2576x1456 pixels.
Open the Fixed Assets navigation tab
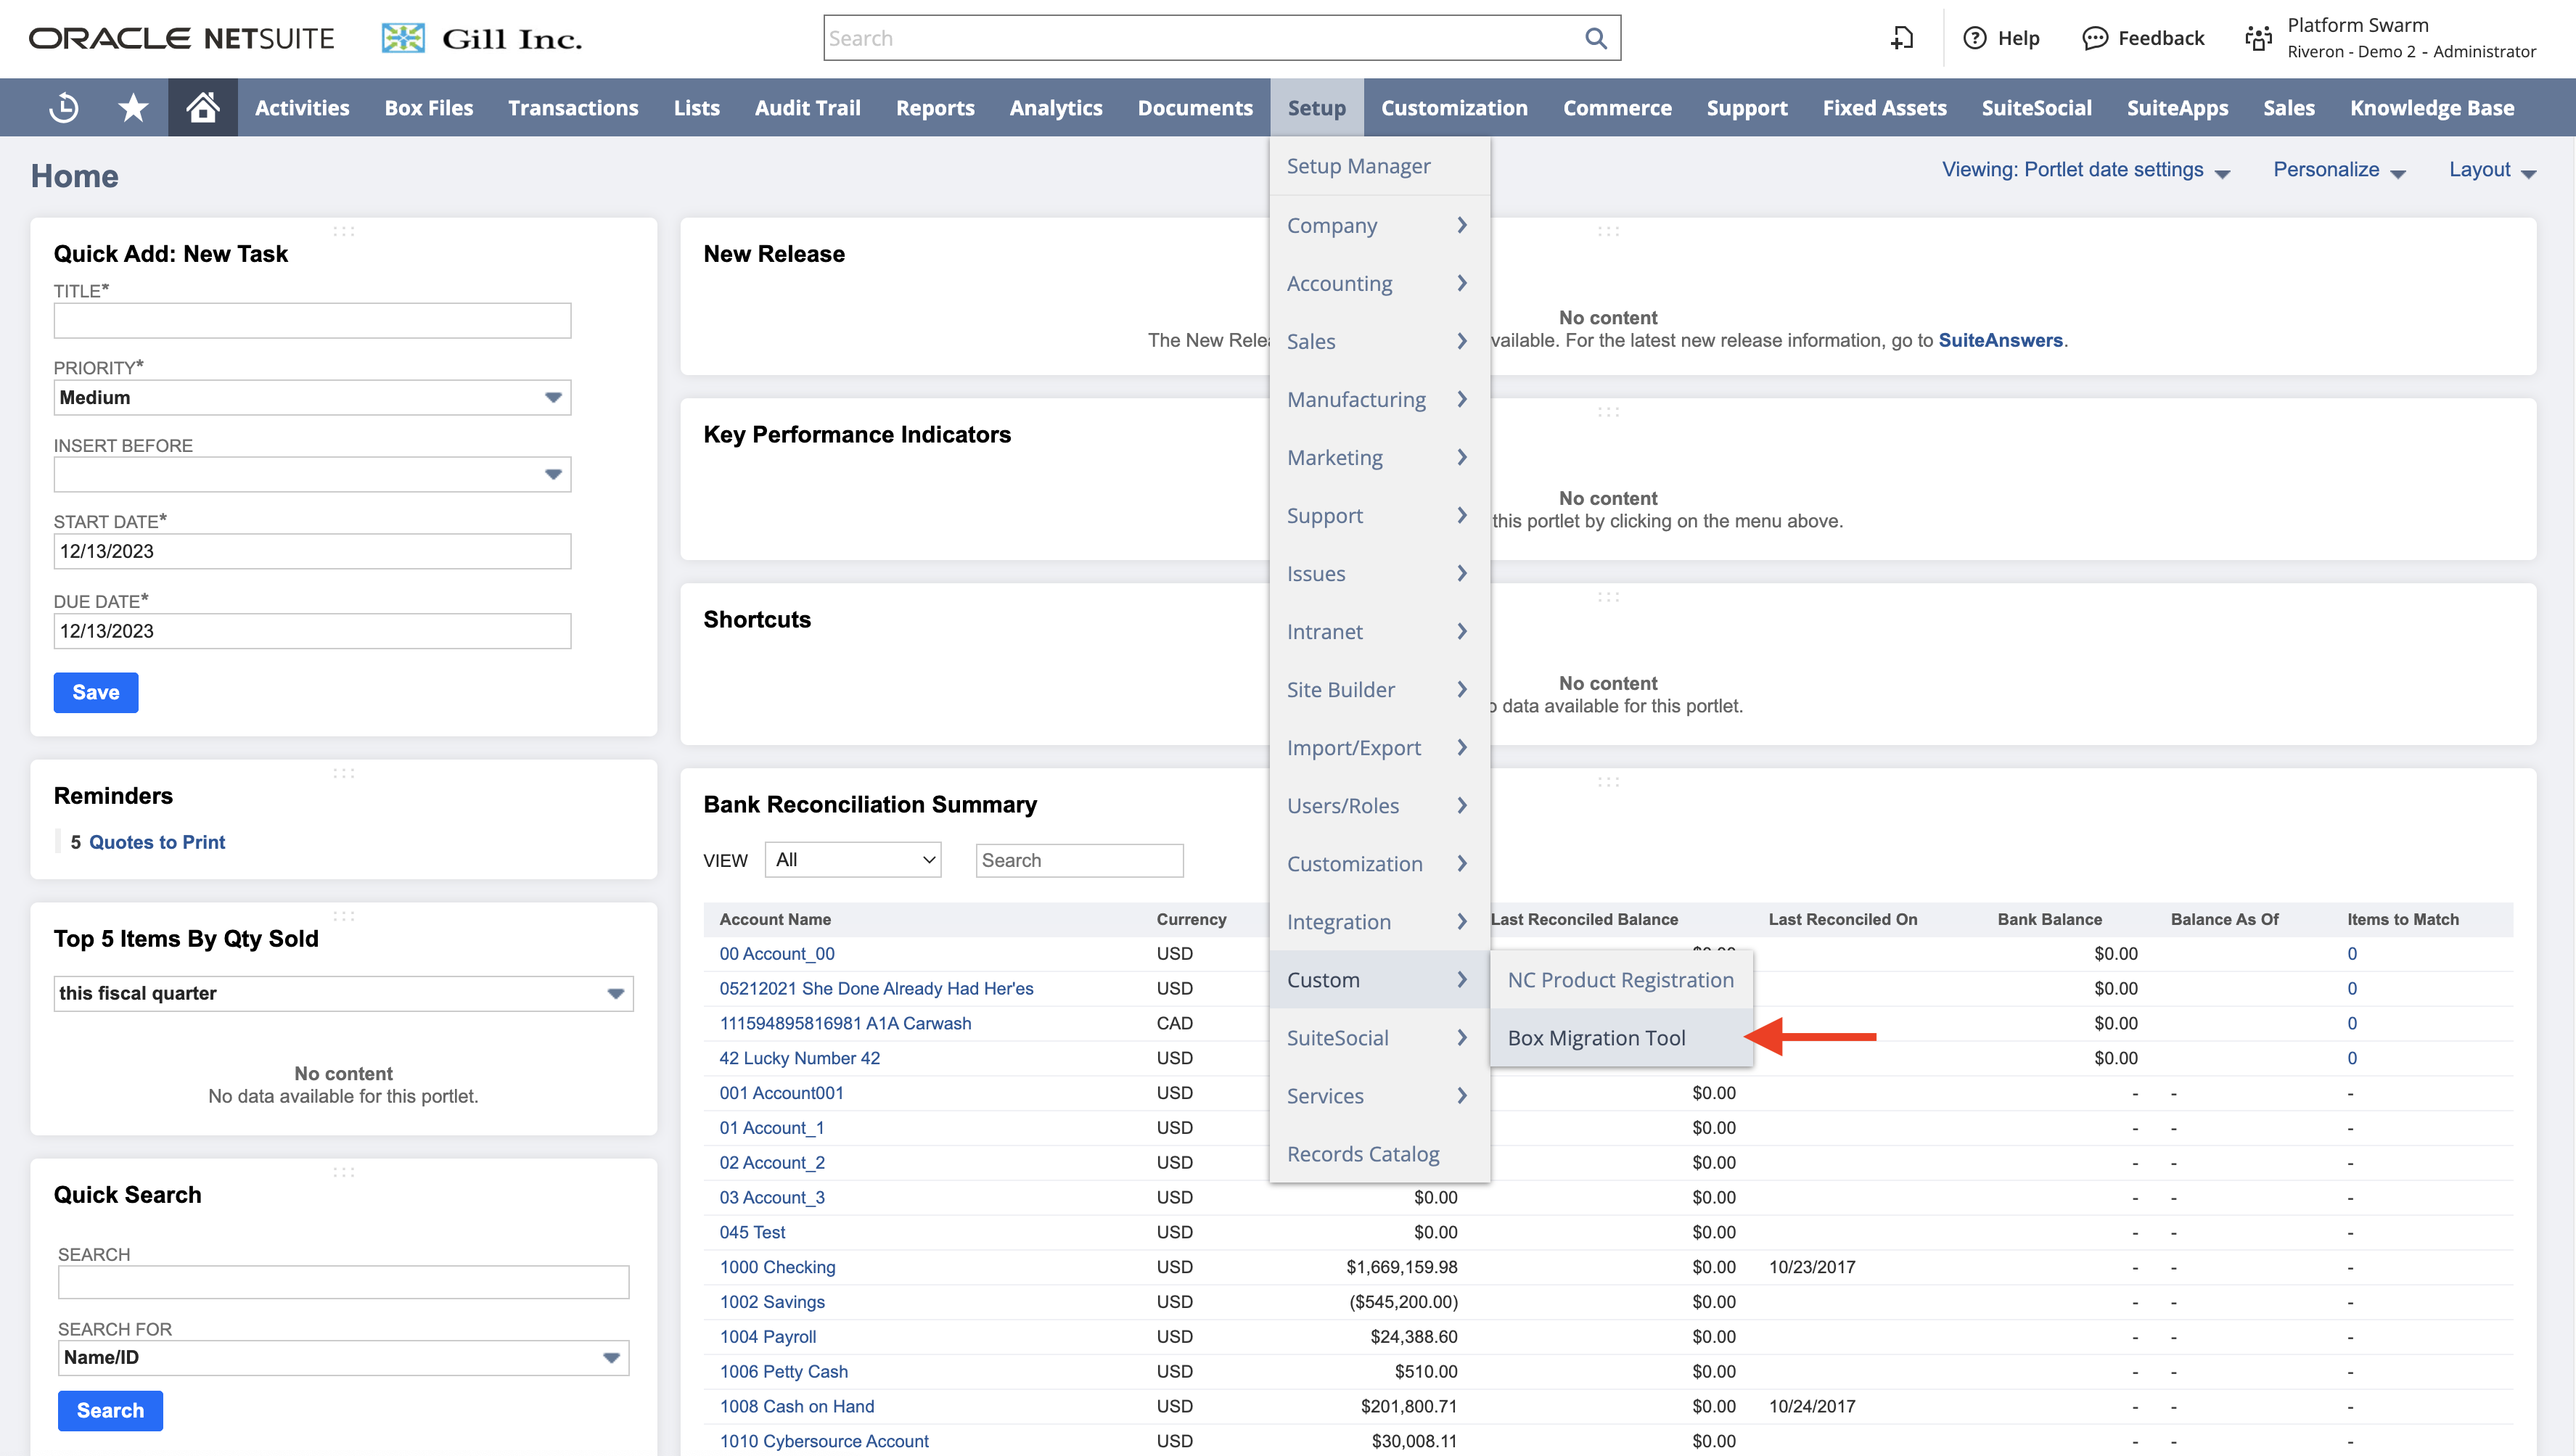[1884, 107]
